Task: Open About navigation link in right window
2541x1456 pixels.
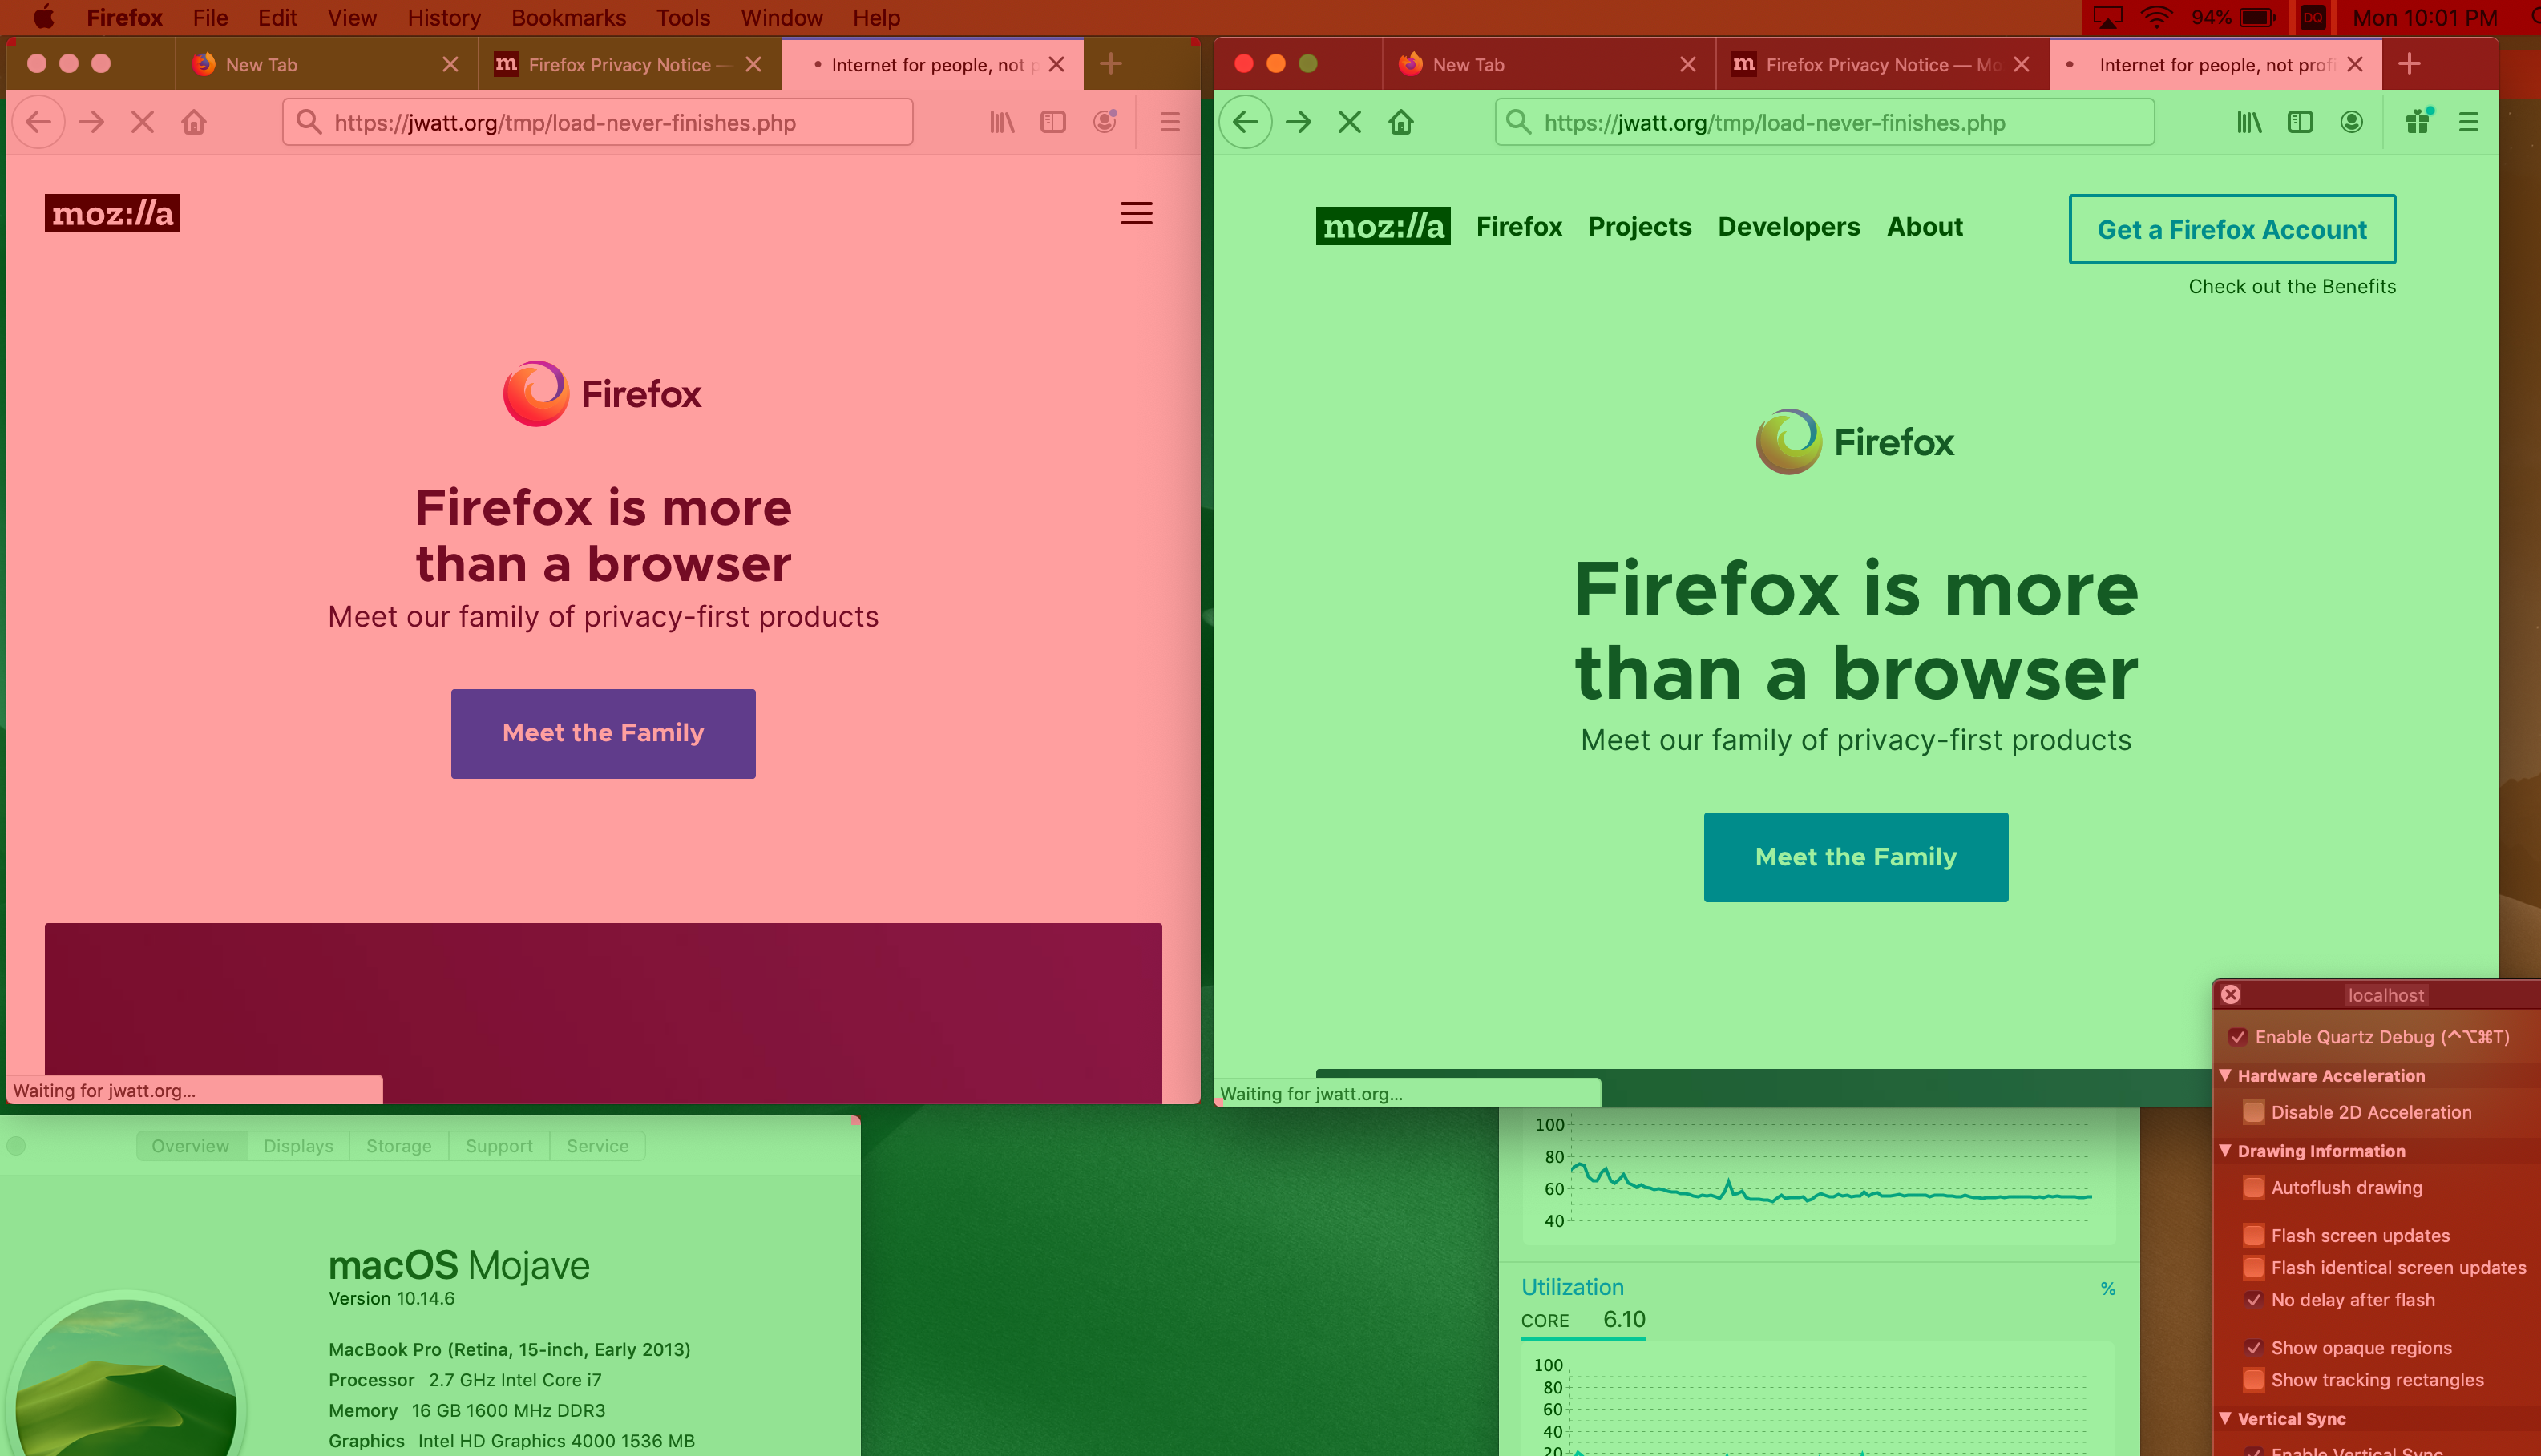Action: tap(1925, 227)
